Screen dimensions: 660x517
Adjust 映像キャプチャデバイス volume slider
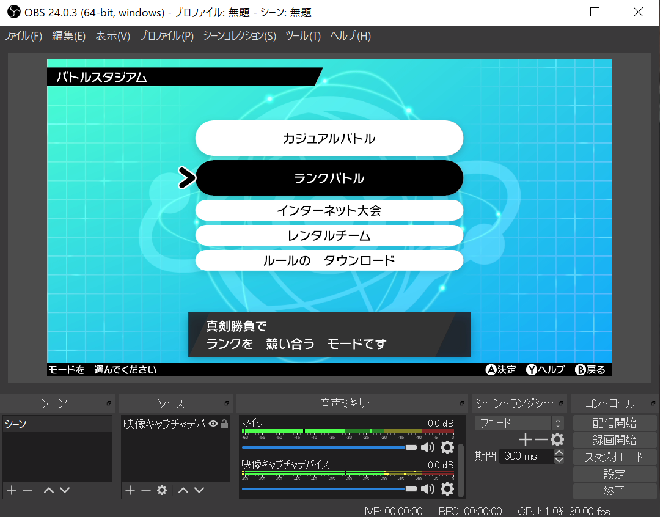[x=329, y=489]
